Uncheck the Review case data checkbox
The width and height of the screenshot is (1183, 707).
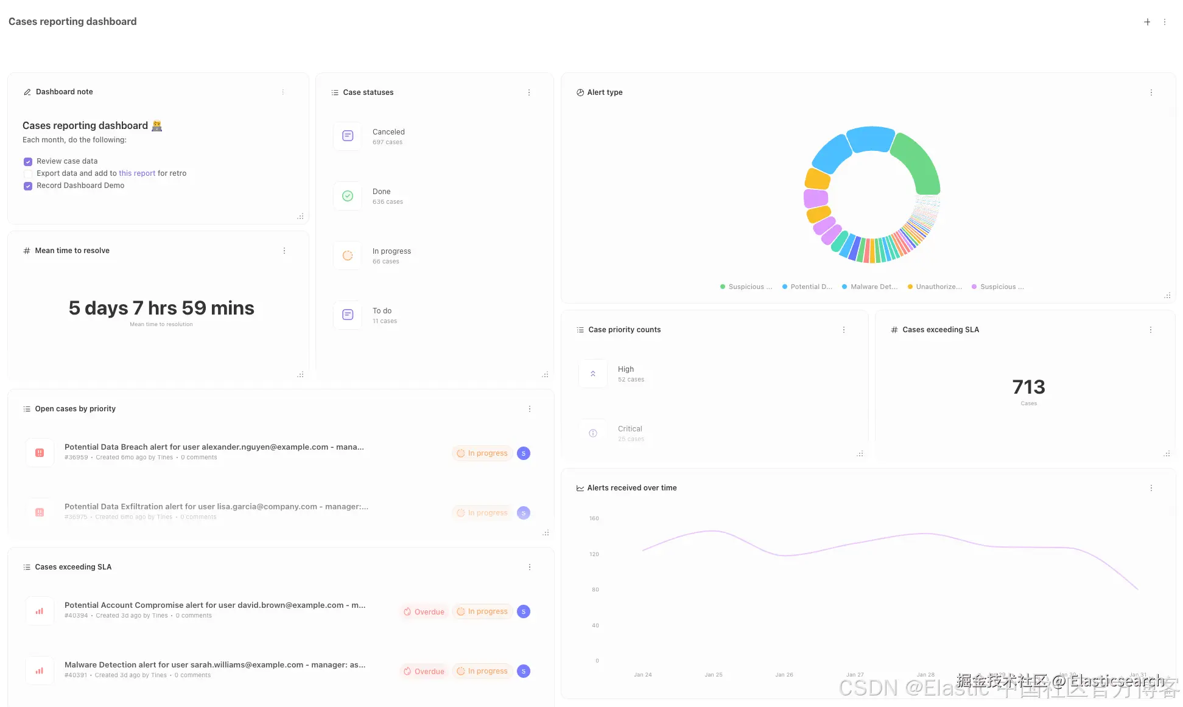28,162
